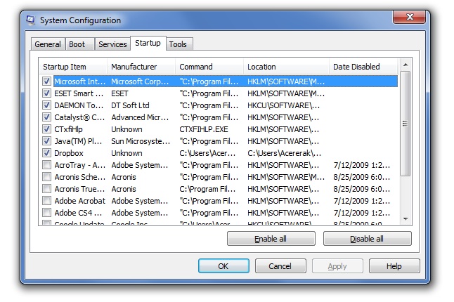
Task: Open Help for System Configuration
Action: click(394, 266)
